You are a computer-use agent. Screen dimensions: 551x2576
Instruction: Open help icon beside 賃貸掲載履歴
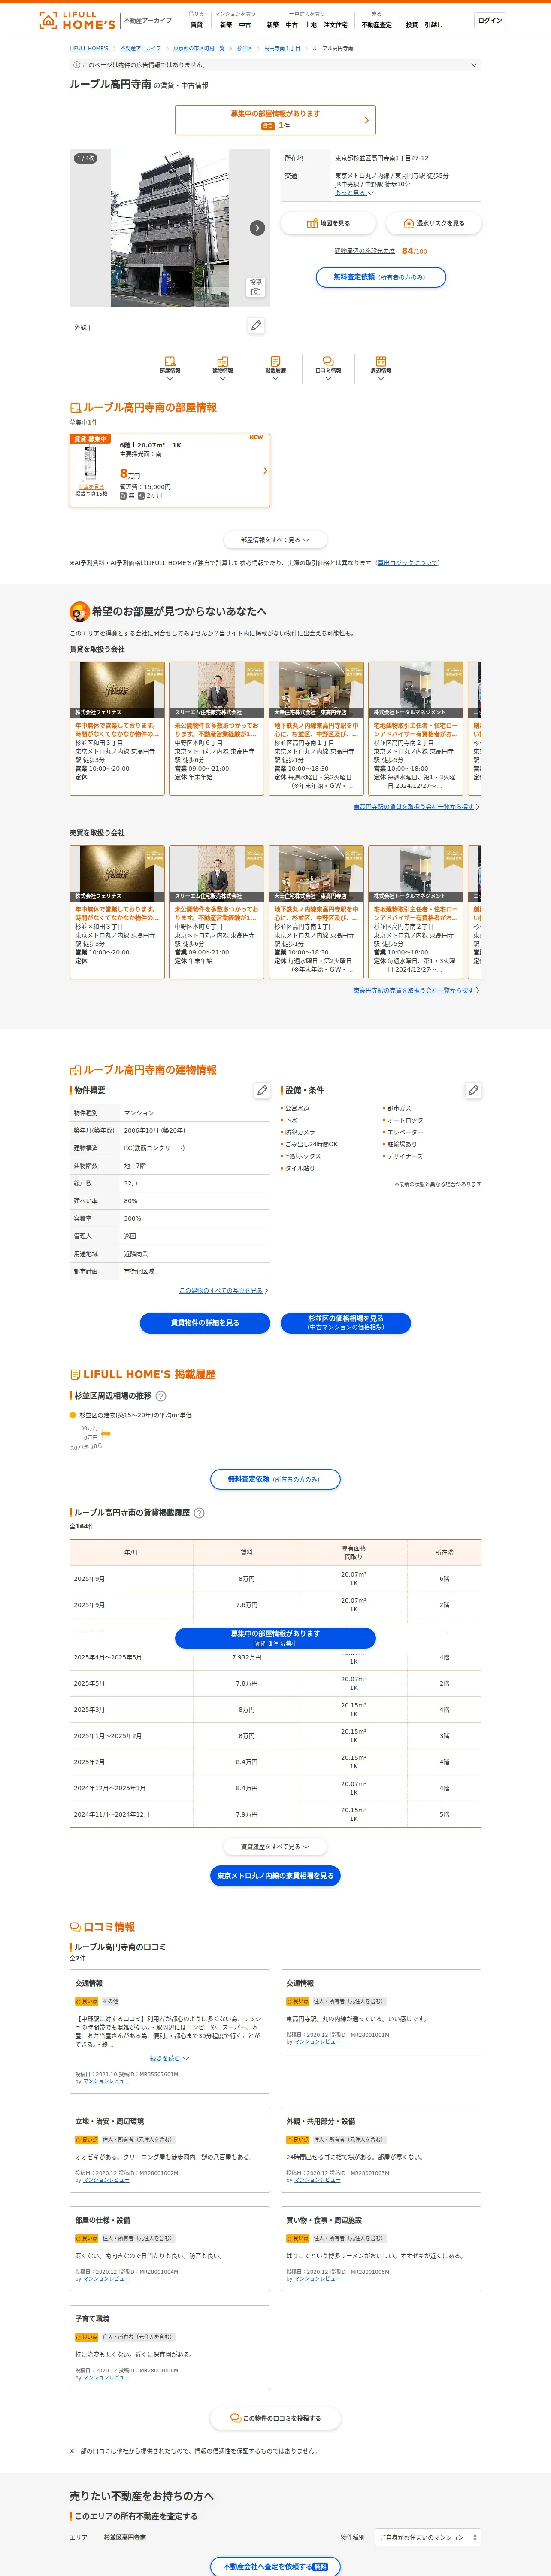(x=199, y=1513)
